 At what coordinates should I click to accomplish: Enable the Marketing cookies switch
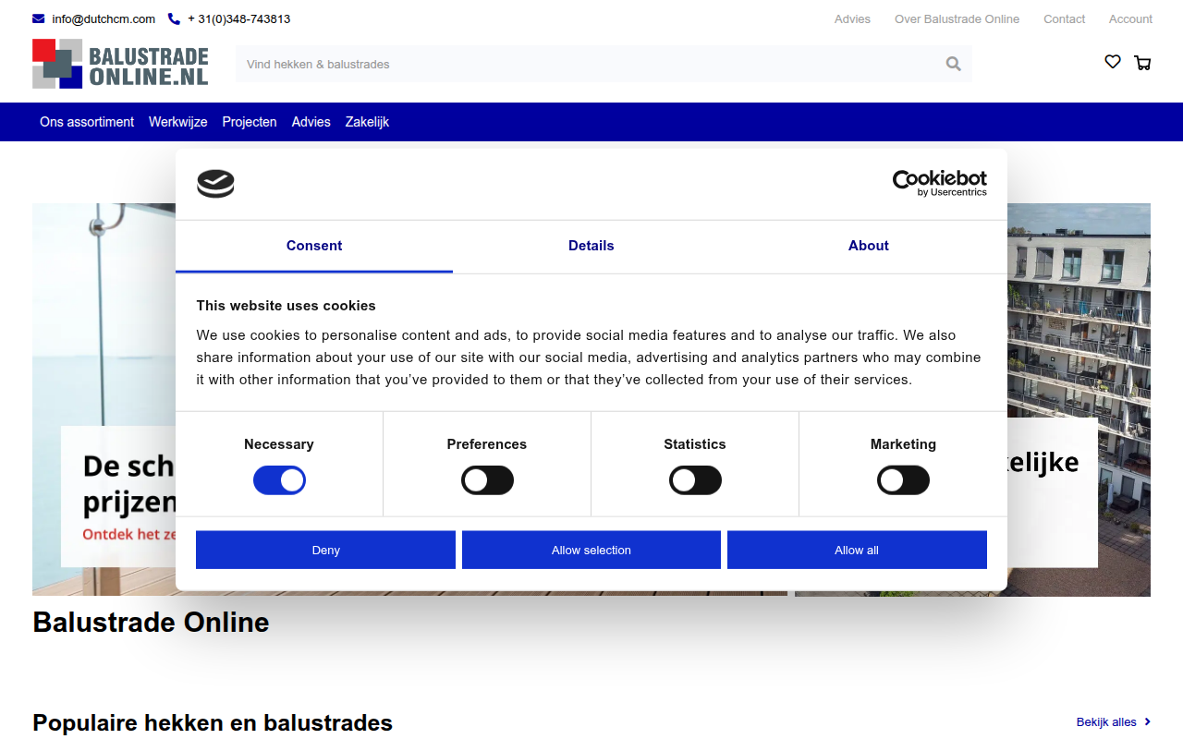pyautogui.click(x=903, y=480)
